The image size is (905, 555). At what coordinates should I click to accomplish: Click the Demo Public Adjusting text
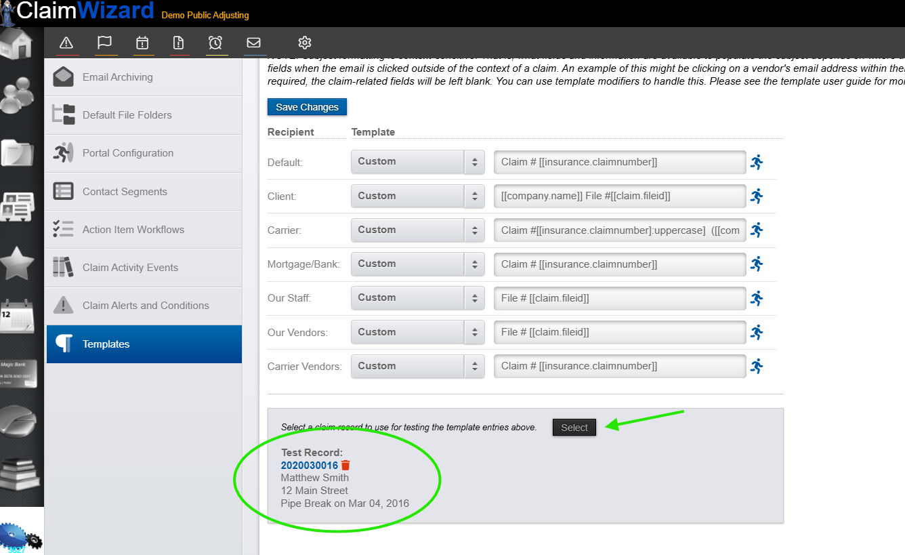tap(205, 15)
